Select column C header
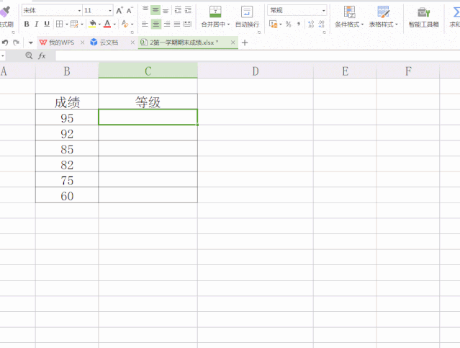 148,71
